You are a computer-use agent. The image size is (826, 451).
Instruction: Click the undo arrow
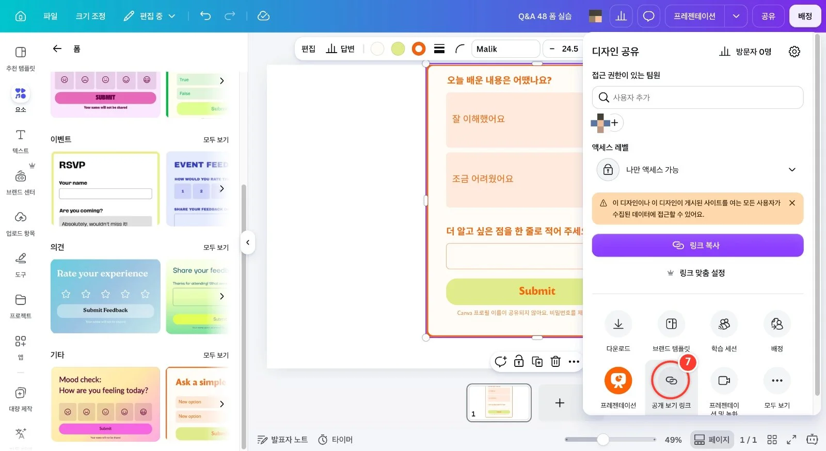click(x=205, y=16)
